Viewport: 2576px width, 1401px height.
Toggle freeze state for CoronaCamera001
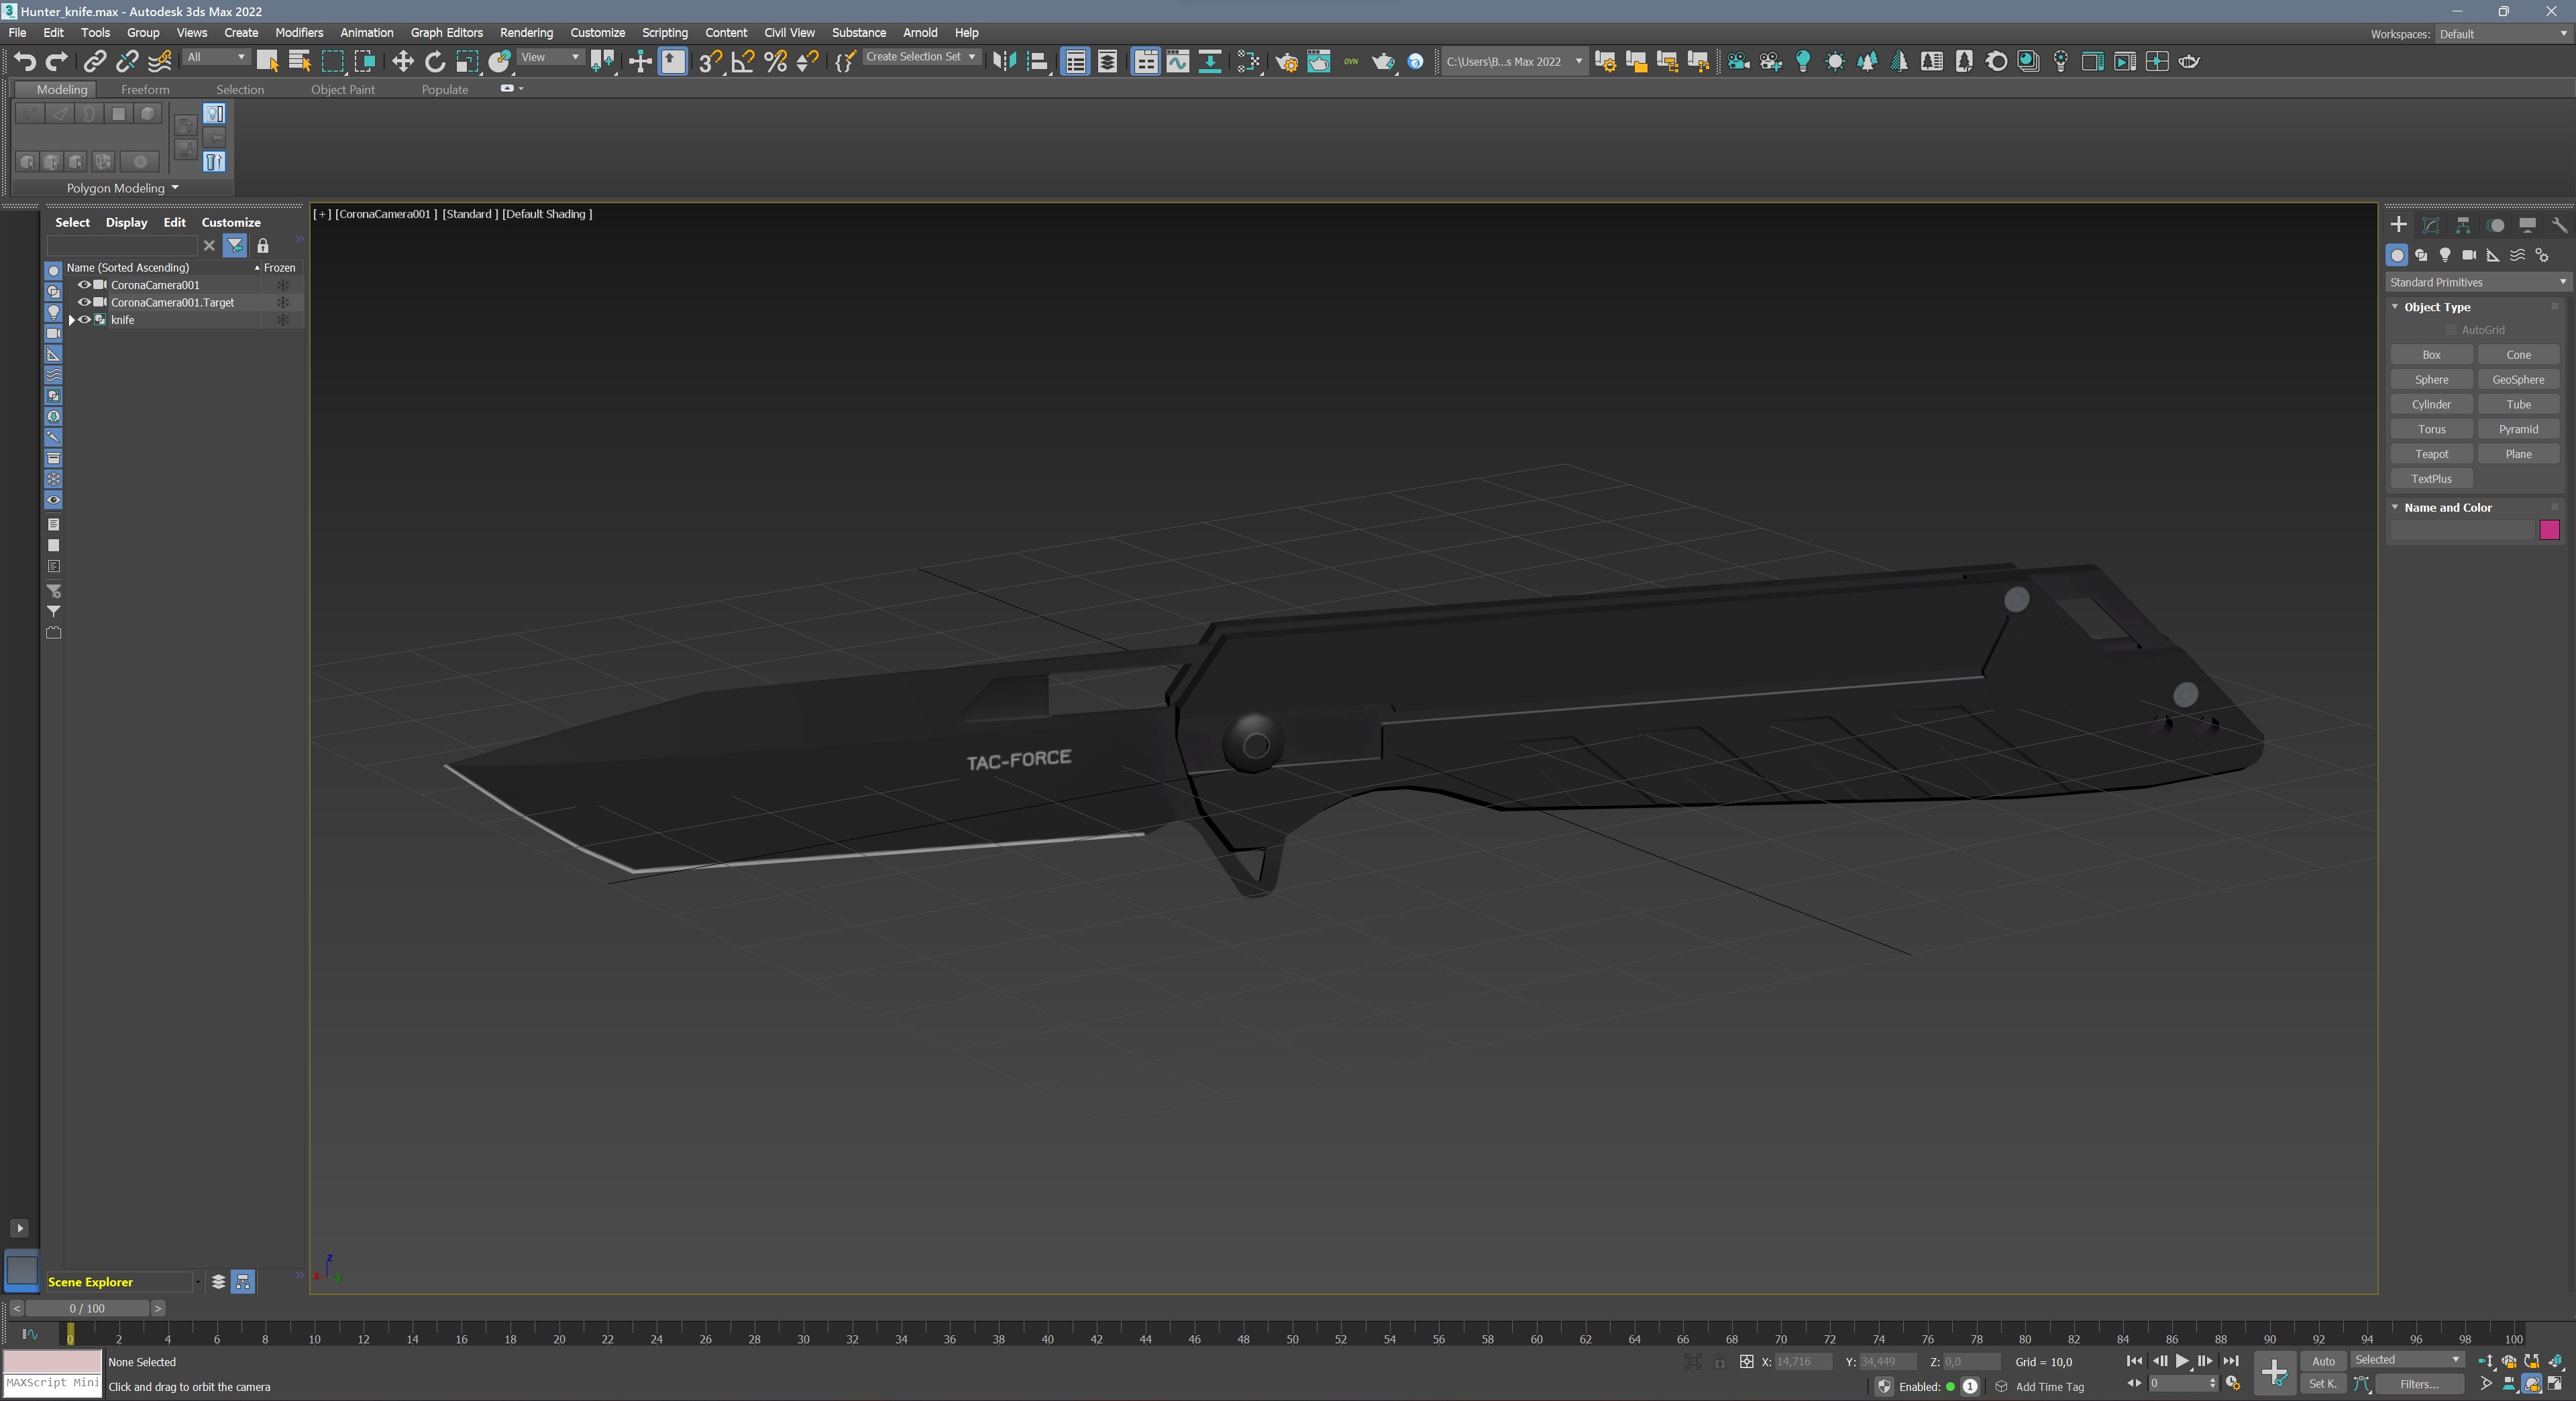[x=283, y=285]
